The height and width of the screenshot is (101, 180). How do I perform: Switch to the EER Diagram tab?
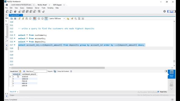57,5
